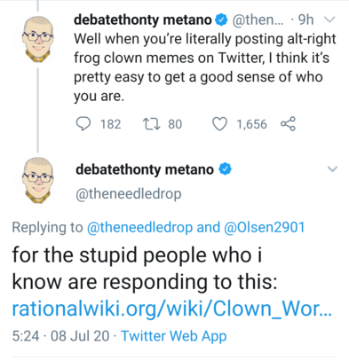This screenshot has height=360, width=349.
Task: Click the alt-right frog clown tweet text
Action: [204, 67]
